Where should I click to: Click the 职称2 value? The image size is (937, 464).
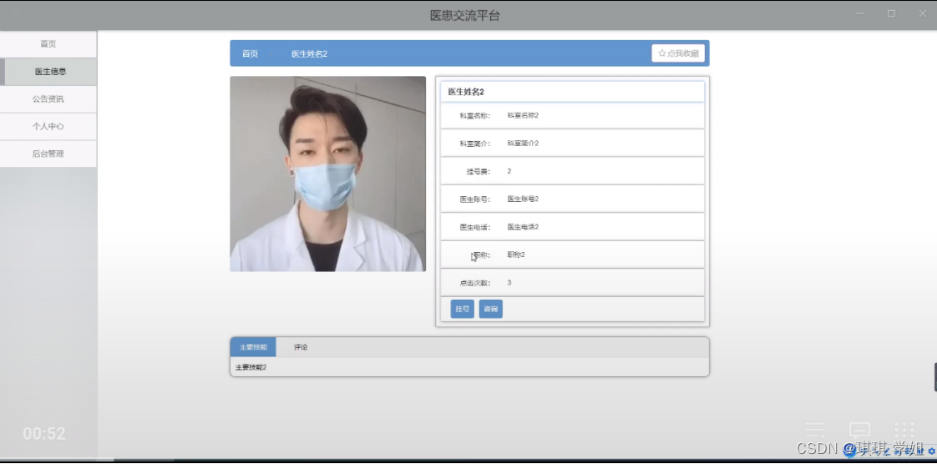point(516,255)
